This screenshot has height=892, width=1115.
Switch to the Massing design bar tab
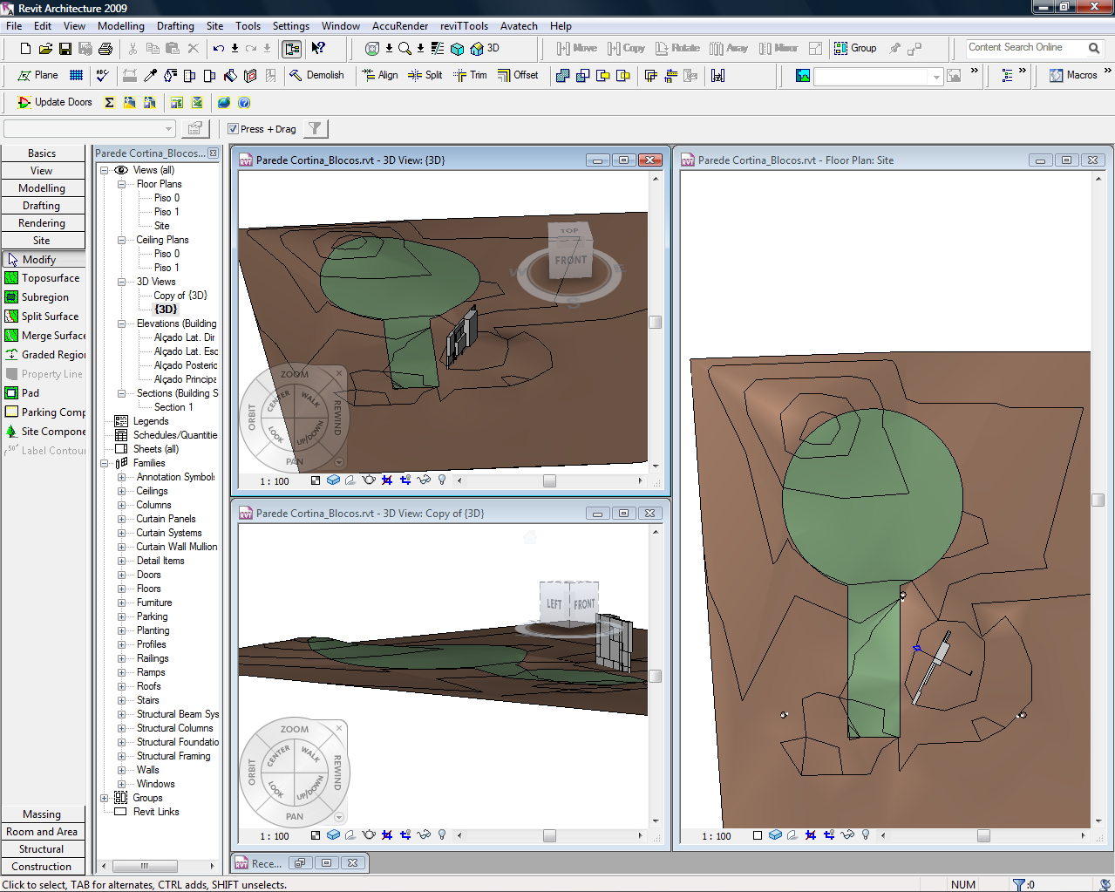[x=42, y=814]
